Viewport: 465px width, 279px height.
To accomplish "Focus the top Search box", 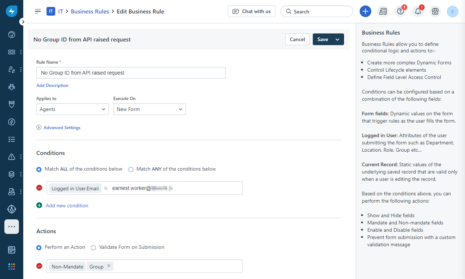I will coord(317,11).
